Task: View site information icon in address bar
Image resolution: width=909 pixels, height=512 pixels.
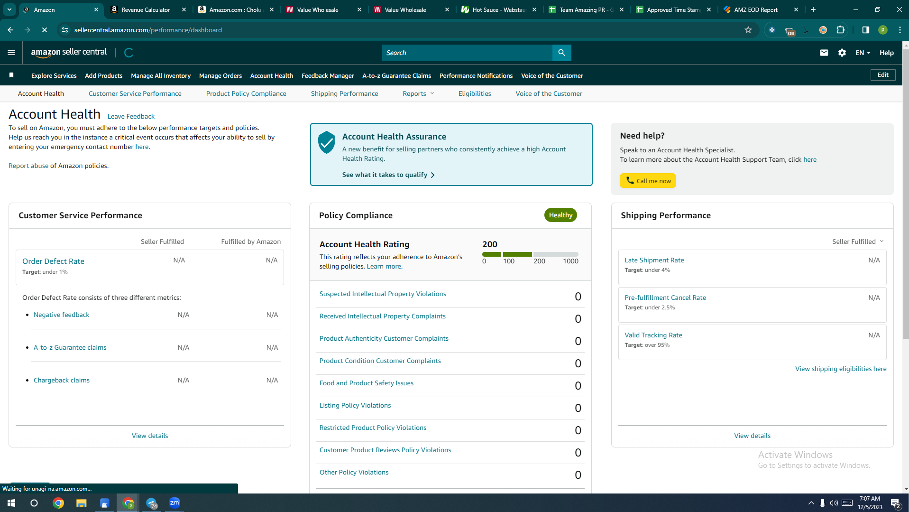Action: point(65,30)
